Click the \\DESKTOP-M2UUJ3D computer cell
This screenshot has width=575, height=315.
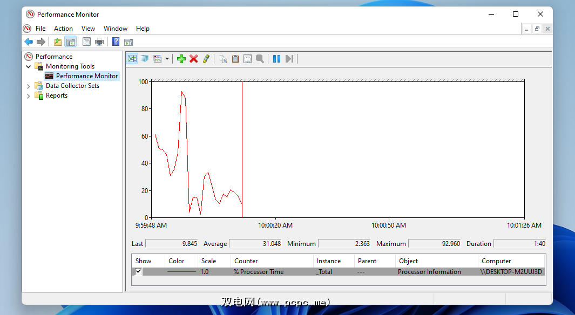511,272
